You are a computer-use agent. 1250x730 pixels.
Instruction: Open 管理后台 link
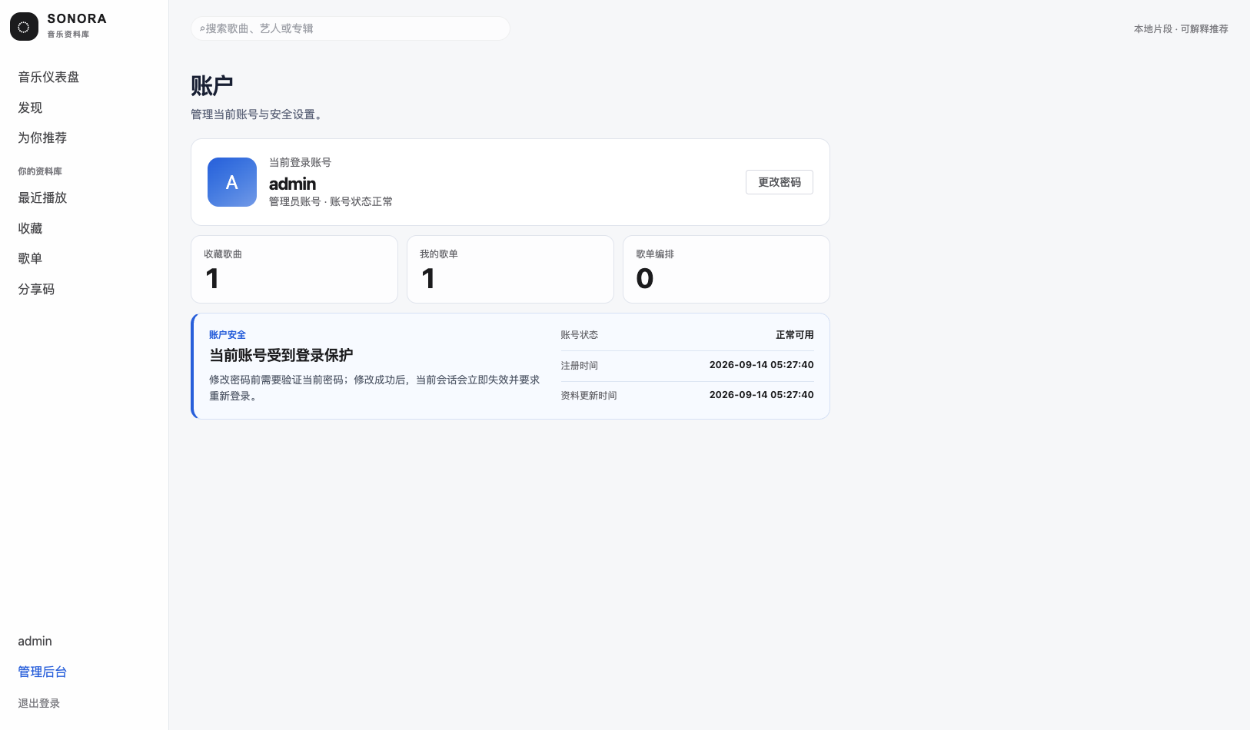tap(42, 672)
